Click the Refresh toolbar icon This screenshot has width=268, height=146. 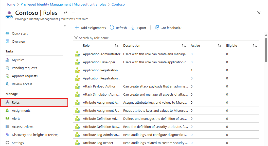click(x=112, y=28)
